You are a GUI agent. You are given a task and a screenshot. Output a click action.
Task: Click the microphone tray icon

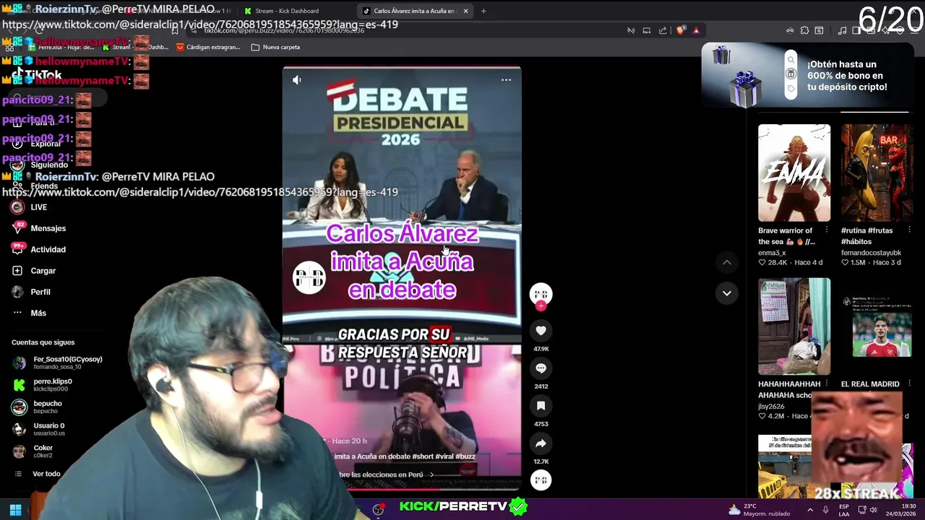pyautogui.click(x=825, y=510)
